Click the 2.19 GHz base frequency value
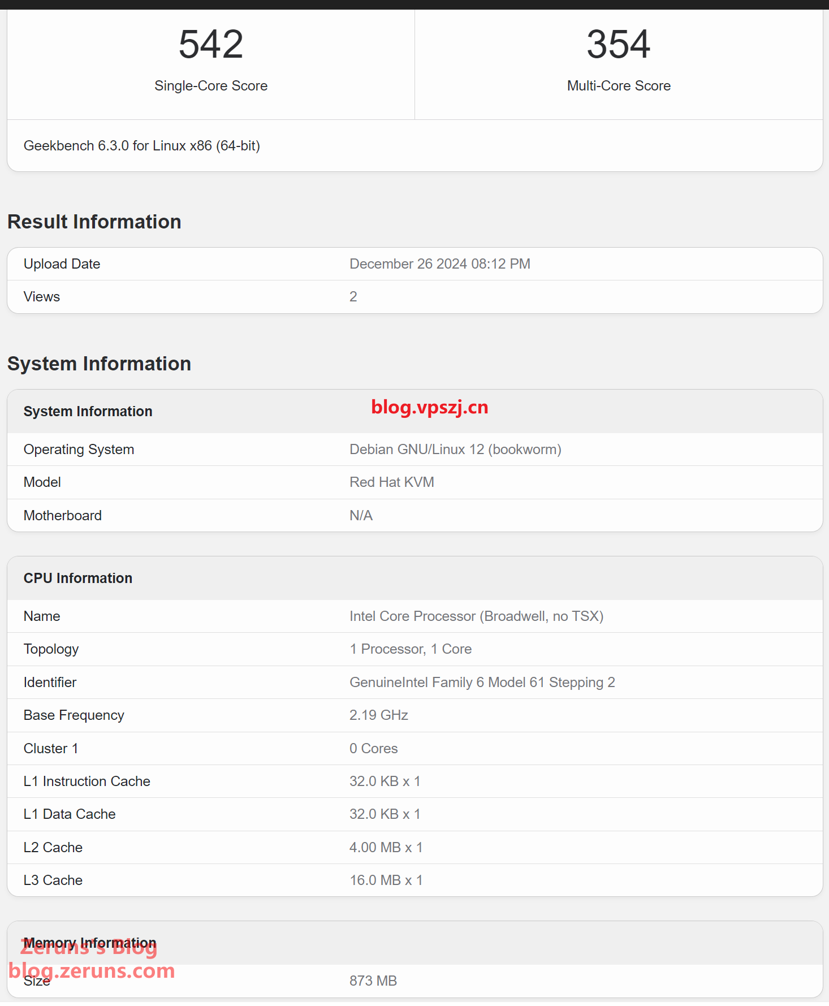 tap(378, 715)
